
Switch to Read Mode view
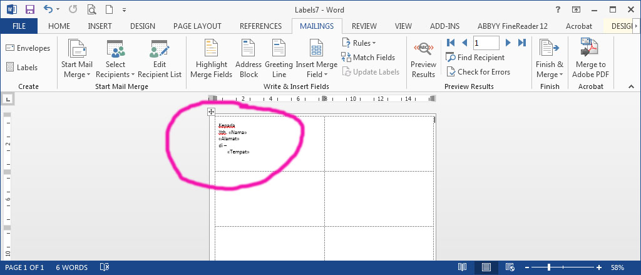462,267
